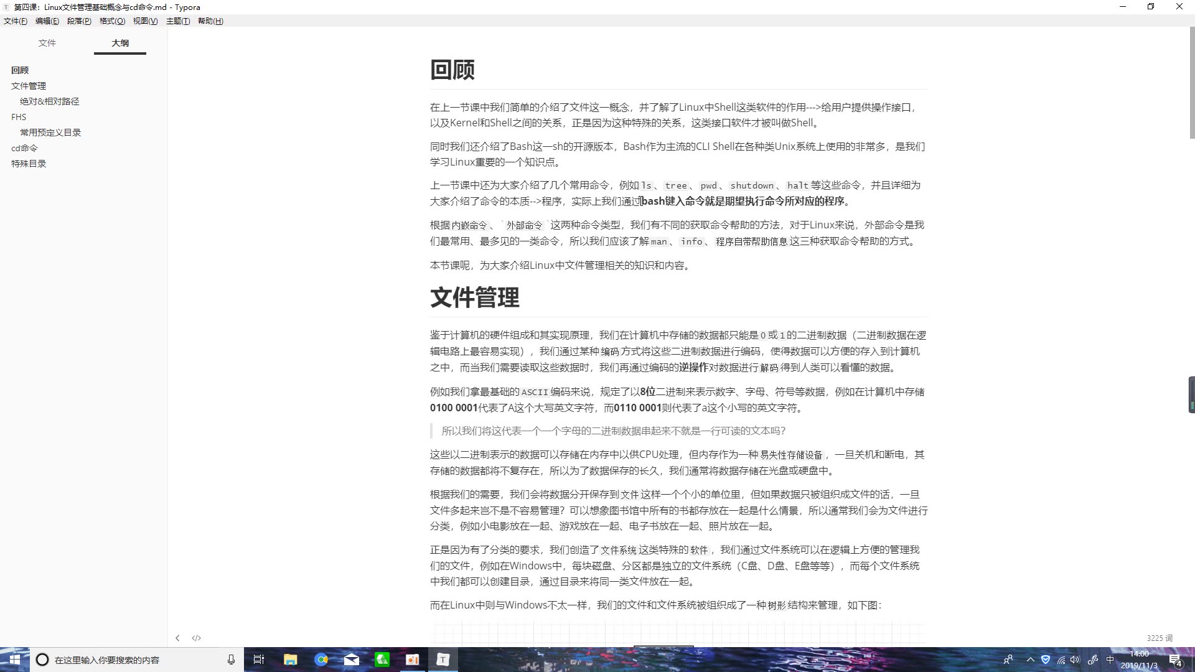Open the 文件(F) menu
Image resolution: width=1195 pixels, height=672 pixels.
(x=16, y=21)
